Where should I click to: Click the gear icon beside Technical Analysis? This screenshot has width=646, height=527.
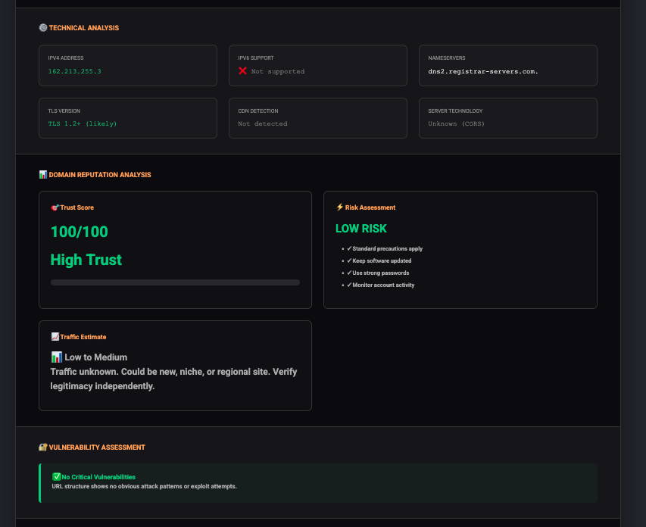click(43, 27)
